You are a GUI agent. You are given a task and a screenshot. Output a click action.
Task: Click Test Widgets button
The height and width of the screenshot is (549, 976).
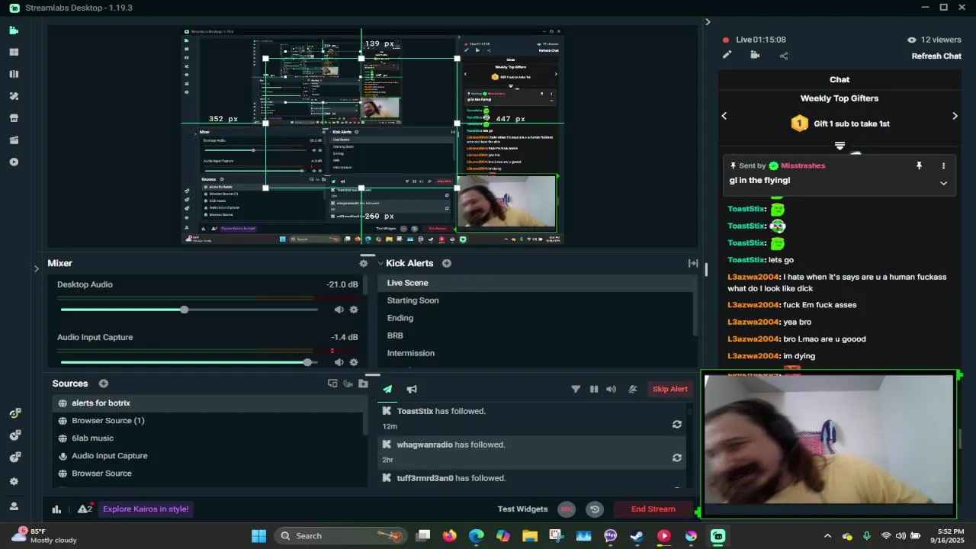point(522,509)
